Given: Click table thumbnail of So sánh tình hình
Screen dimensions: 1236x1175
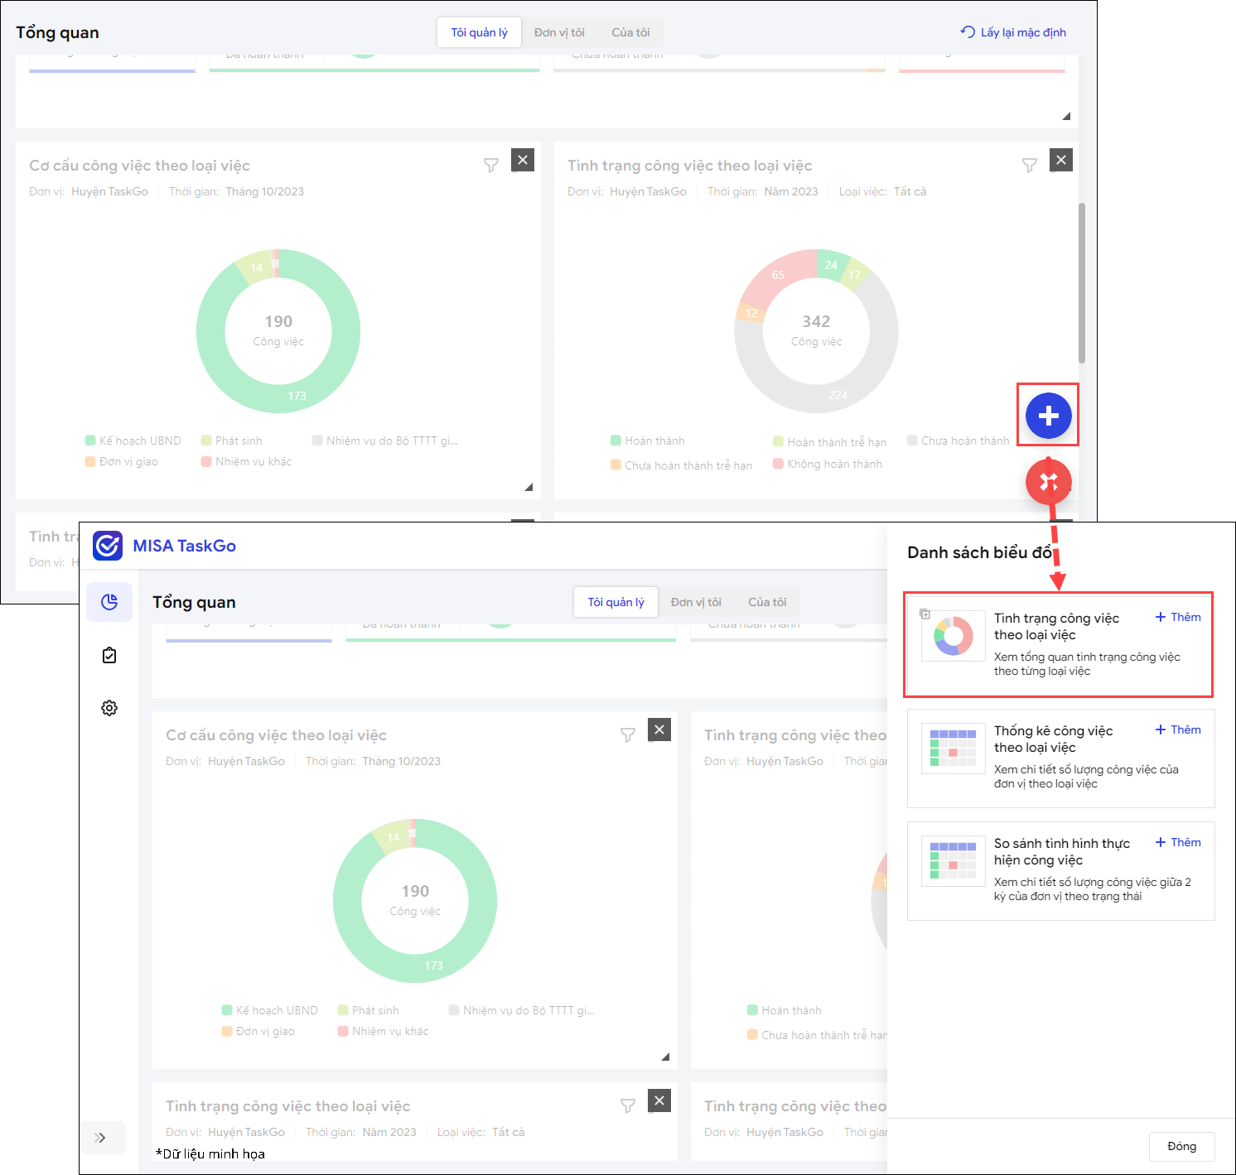Looking at the screenshot, I should click(x=953, y=860).
